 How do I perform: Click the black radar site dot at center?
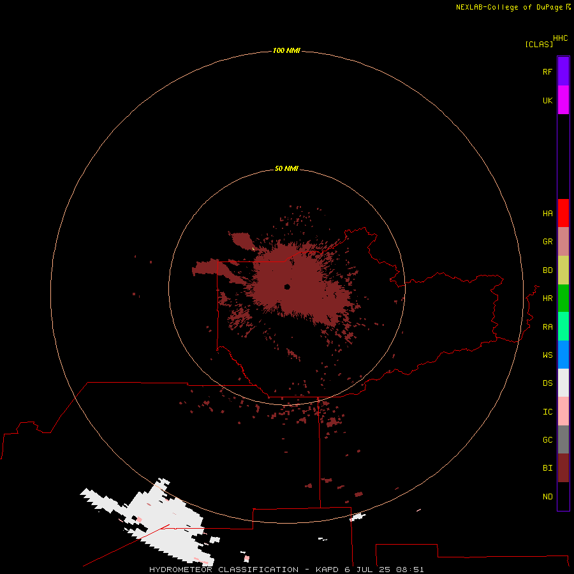point(287,287)
